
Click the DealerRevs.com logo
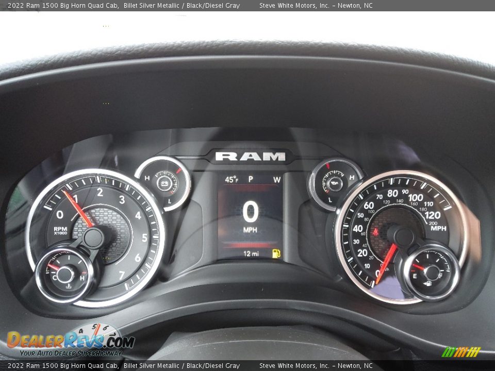(71, 341)
